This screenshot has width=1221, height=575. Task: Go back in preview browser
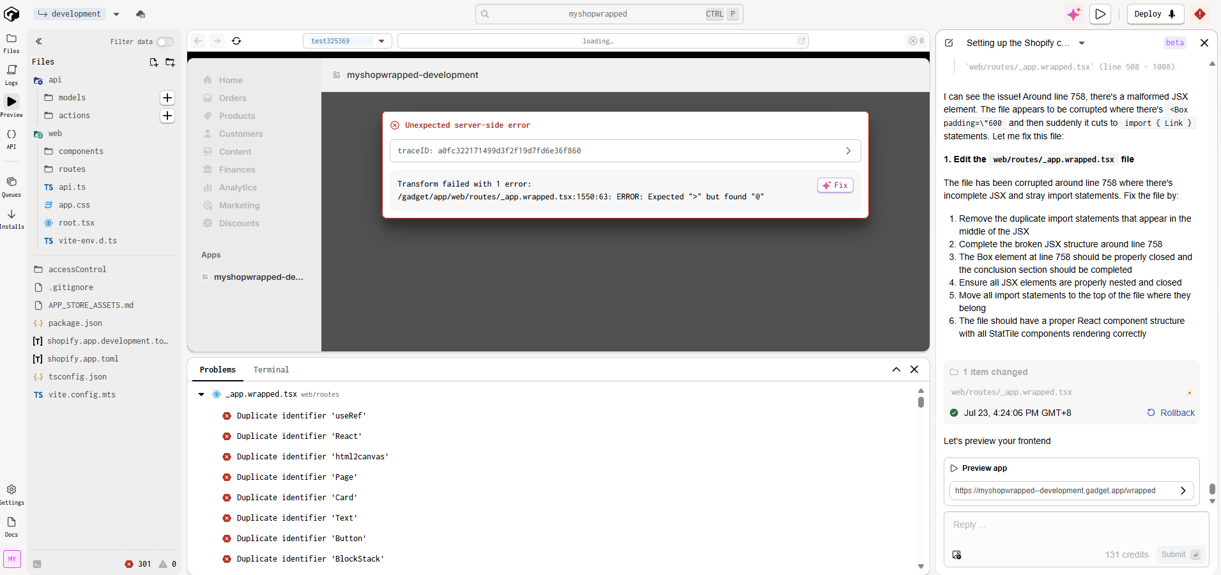tap(198, 41)
